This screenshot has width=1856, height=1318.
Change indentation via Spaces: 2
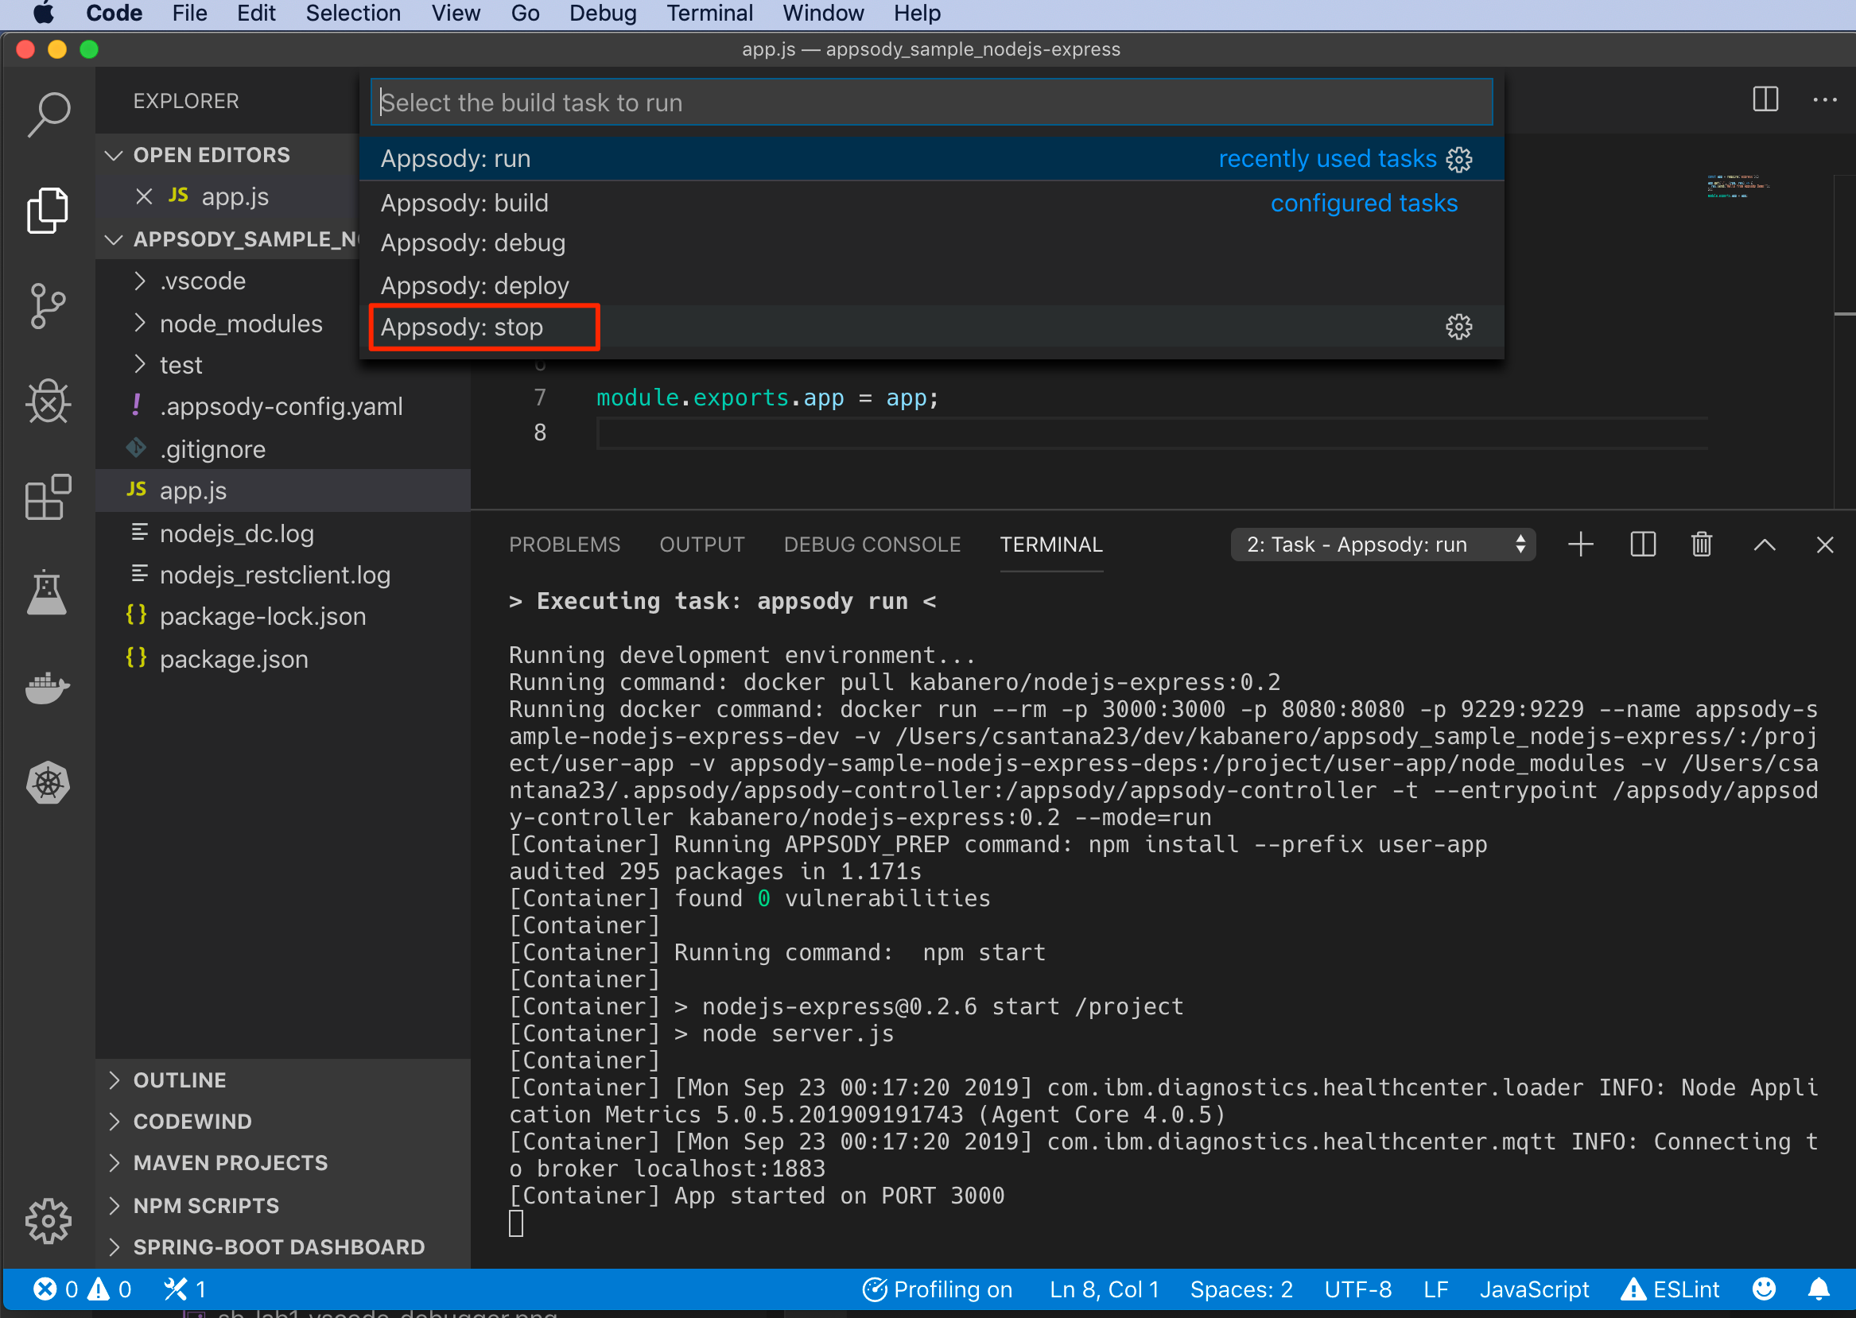click(1241, 1289)
